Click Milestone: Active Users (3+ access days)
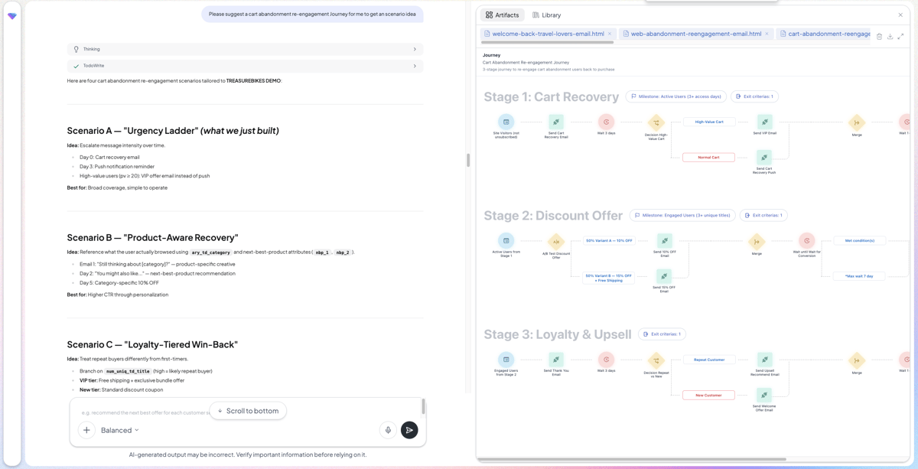 676,96
